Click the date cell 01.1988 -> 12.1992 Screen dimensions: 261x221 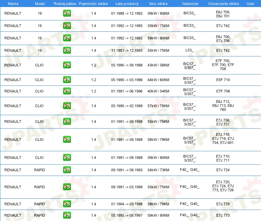click(127, 13)
